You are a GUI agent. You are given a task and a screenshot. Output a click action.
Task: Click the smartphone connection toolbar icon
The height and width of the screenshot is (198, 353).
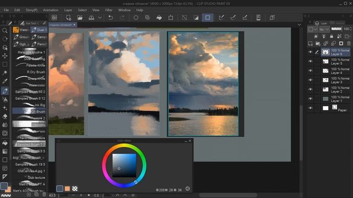(258, 18)
